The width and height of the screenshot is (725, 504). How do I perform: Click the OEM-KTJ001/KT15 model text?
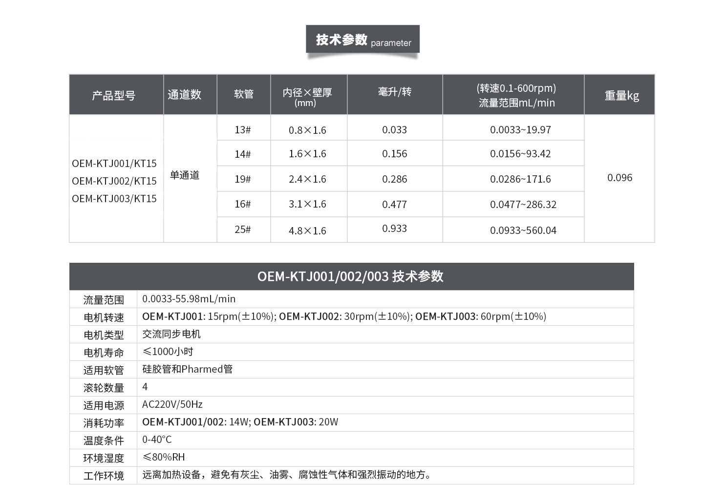[x=114, y=164]
